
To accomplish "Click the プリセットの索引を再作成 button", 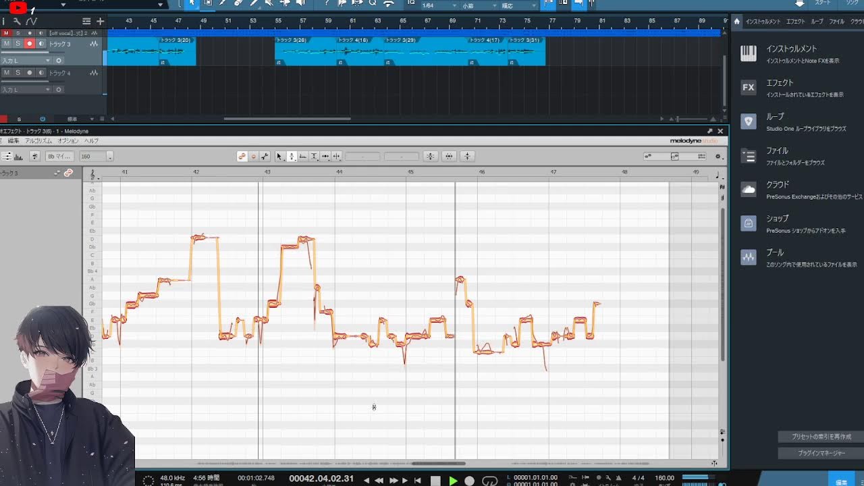I will (821, 437).
